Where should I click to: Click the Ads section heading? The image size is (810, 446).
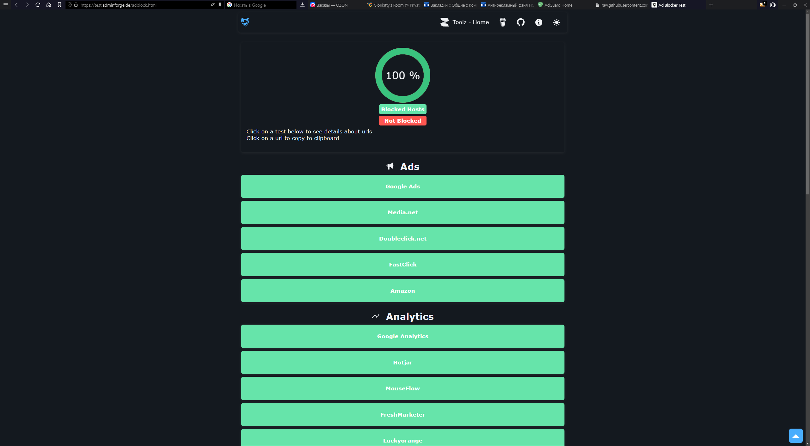click(410, 167)
